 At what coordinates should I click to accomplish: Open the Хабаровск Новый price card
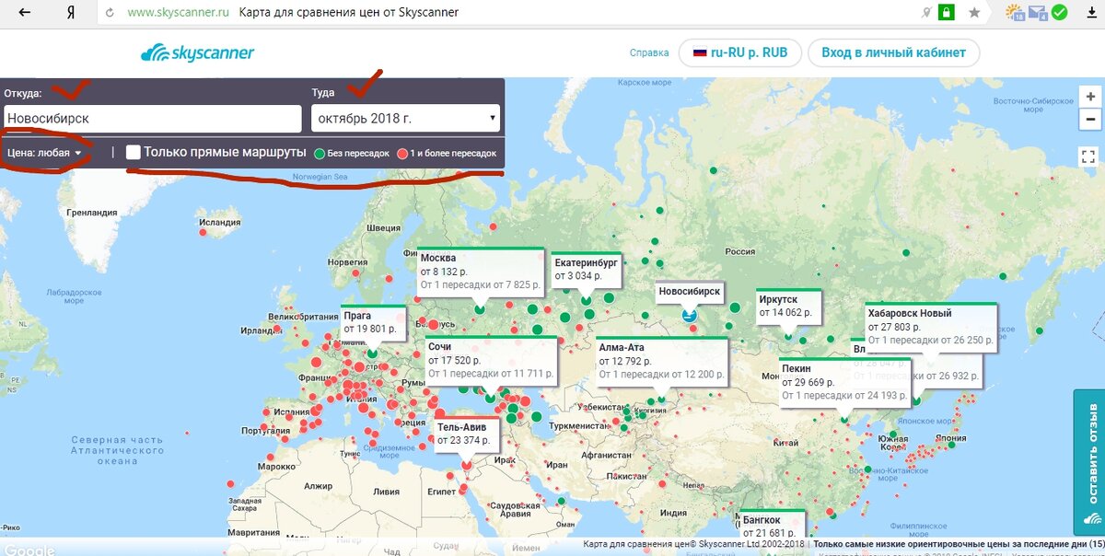[931, 326]
